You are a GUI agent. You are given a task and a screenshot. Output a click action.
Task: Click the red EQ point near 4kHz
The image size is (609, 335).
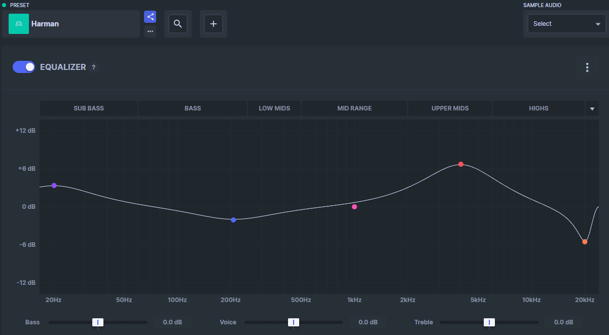coord(461,164)
